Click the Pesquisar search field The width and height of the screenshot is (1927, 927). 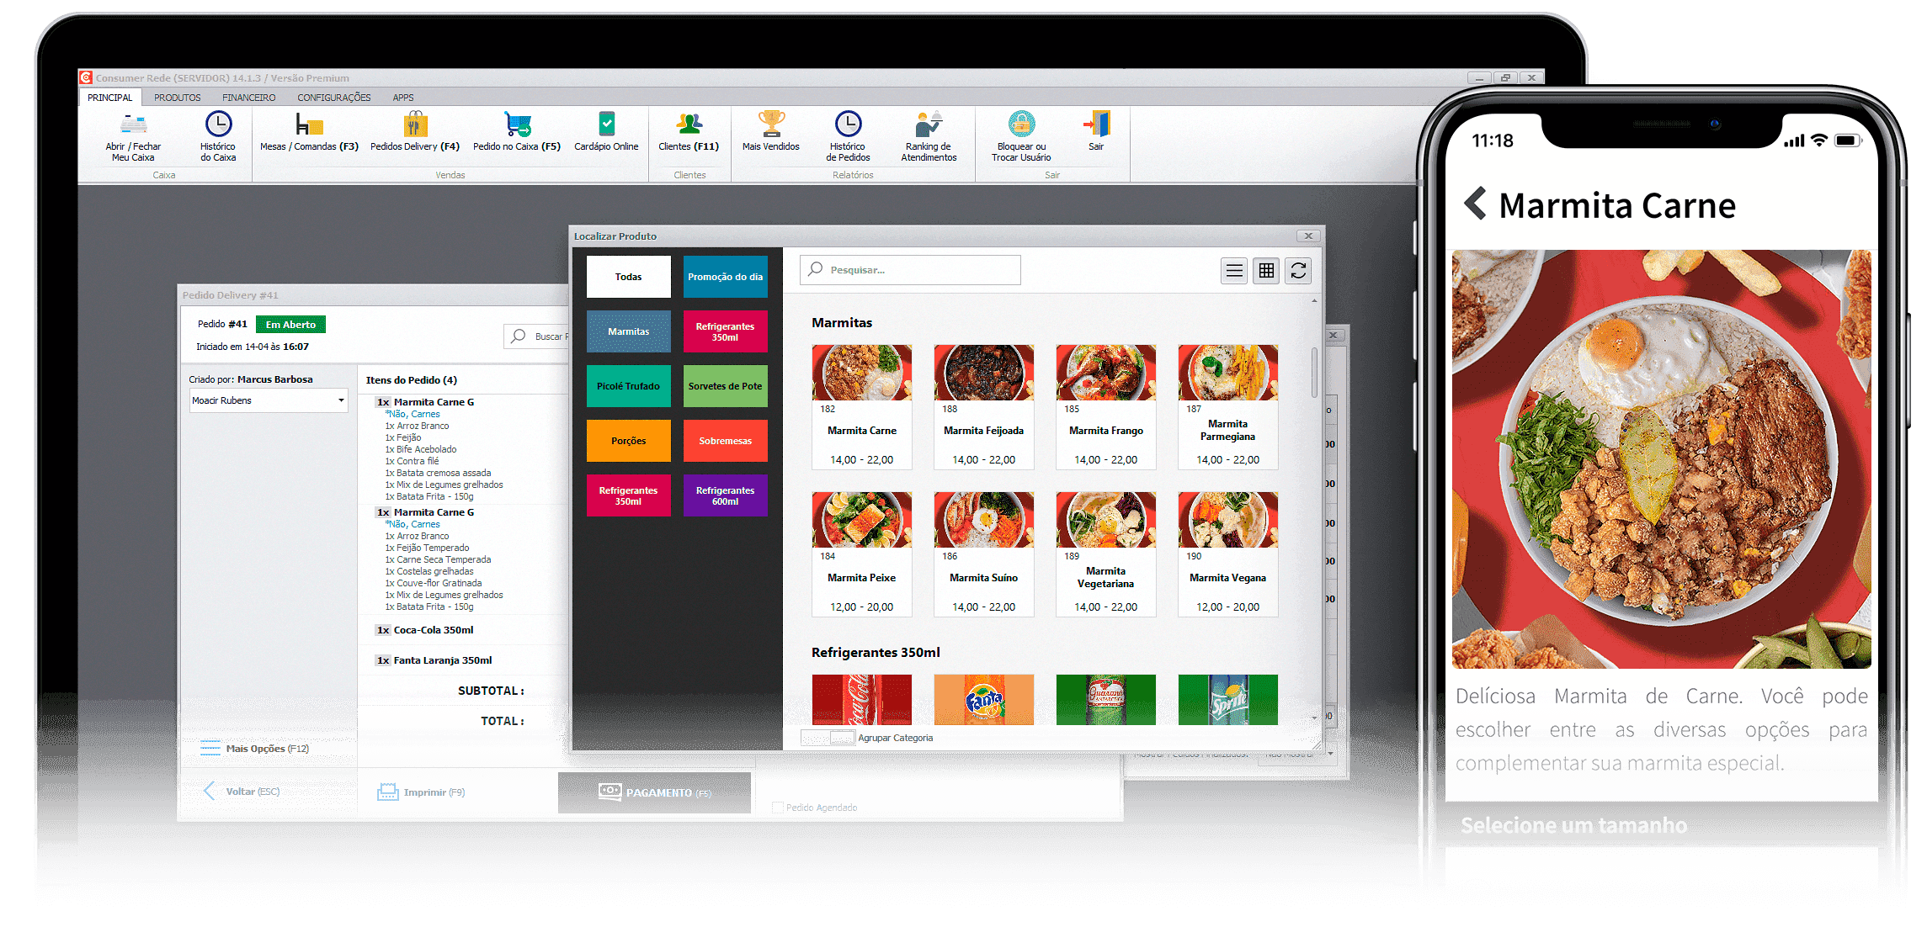pos(910,270)
